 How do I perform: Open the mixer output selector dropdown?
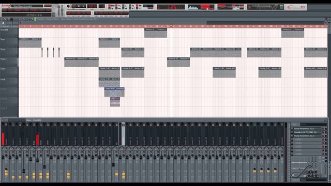[x=313, y=180]
